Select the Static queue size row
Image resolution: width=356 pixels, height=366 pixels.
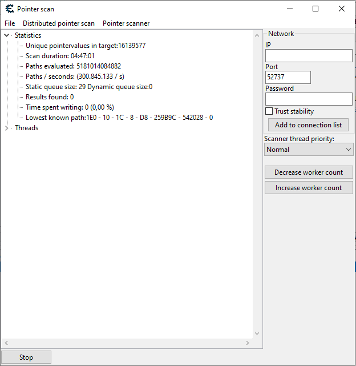[89, 87]
